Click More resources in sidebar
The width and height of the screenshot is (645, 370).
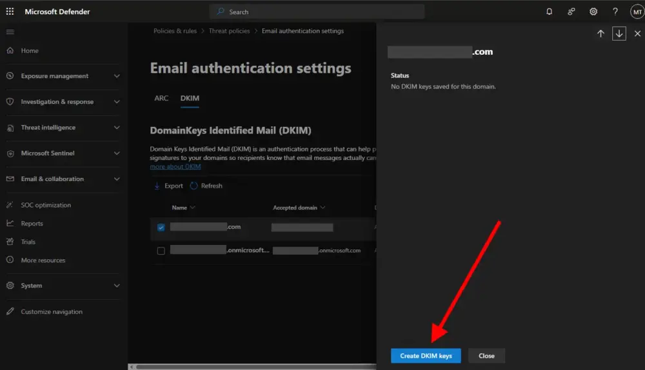[43, 260]
